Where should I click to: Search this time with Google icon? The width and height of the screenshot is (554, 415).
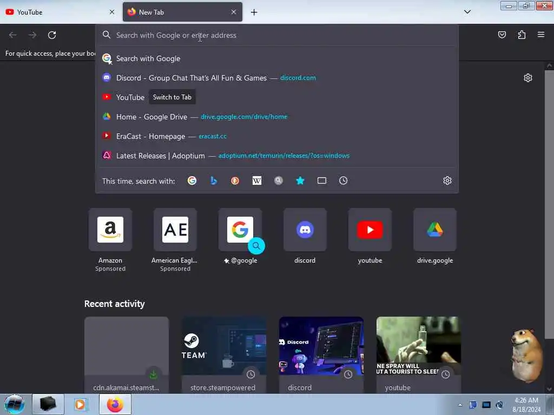pyautogui.click(x=192, y=180)
